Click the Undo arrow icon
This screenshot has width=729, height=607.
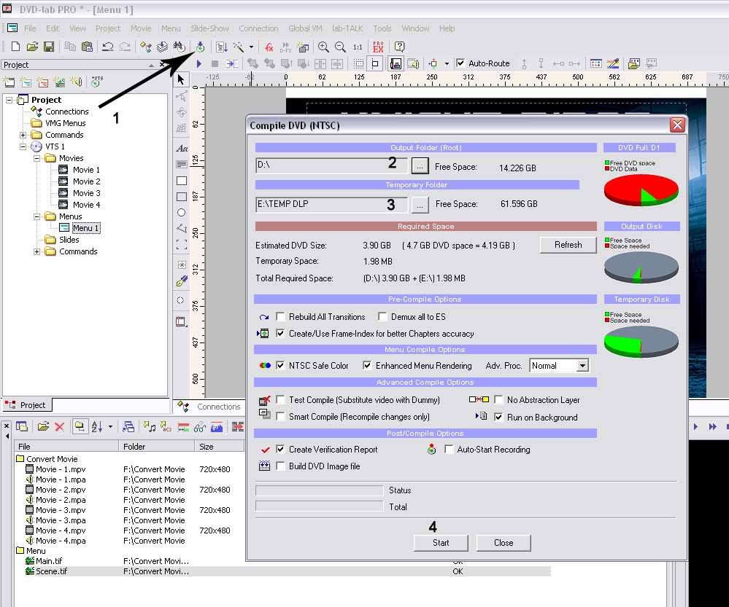[108, 47]
